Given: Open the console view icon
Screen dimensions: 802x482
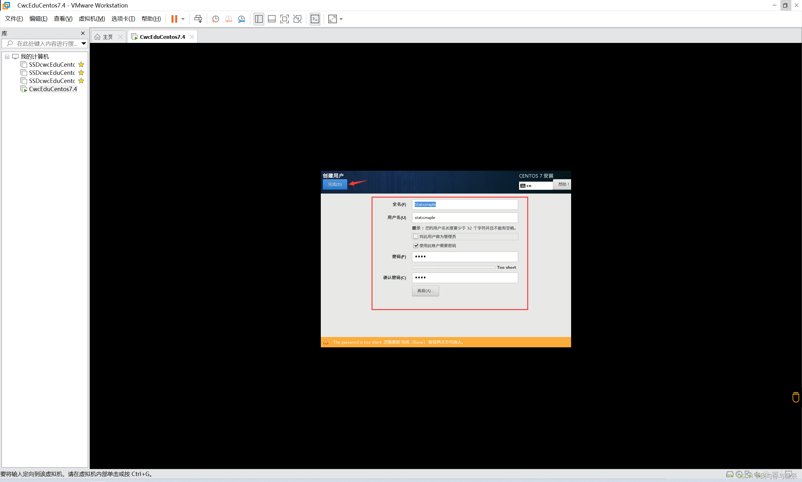Looking at the screenshot, I should pos(315,19).
